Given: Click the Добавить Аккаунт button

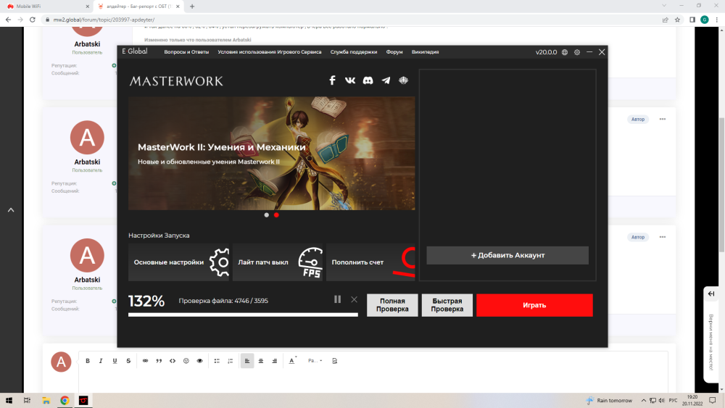Looking at the screenshot, I should 507,255.
